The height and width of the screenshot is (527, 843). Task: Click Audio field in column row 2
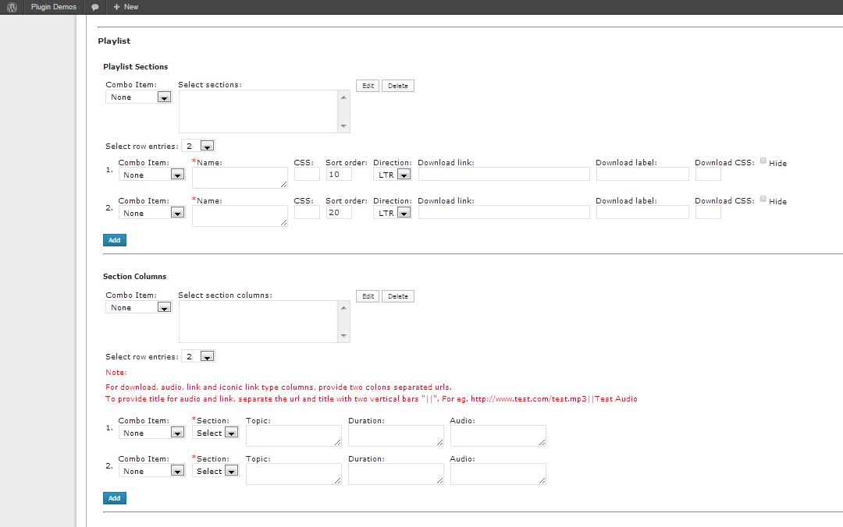coord(498,474)
